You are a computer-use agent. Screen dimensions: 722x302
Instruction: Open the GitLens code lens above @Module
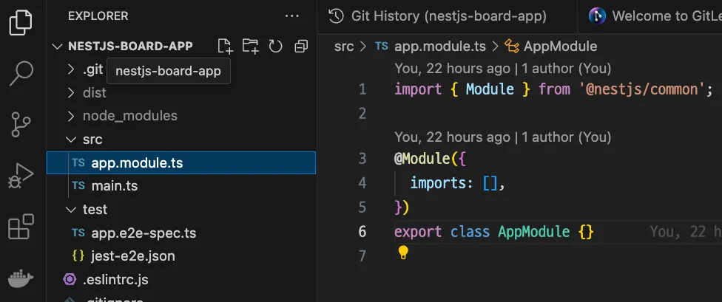502,137
